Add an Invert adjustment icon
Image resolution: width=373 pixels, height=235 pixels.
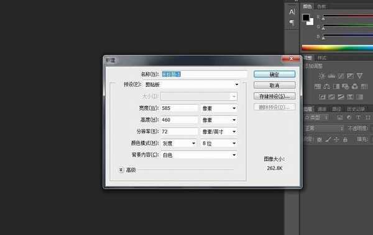(322, 97)
